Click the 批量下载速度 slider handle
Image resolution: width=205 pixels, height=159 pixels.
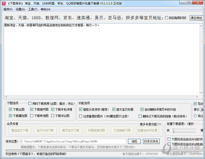click(x=174, y=130)
